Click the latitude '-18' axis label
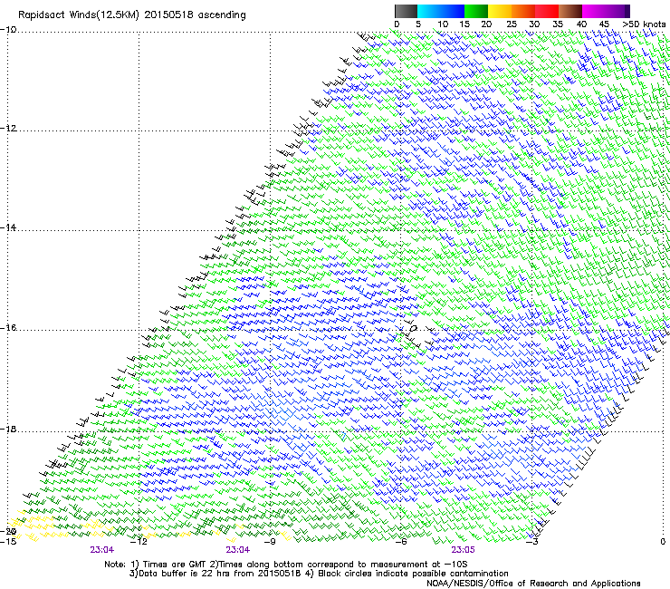Image resolution: width=670 pixels, height=589 pixels. tap(8, 429)
